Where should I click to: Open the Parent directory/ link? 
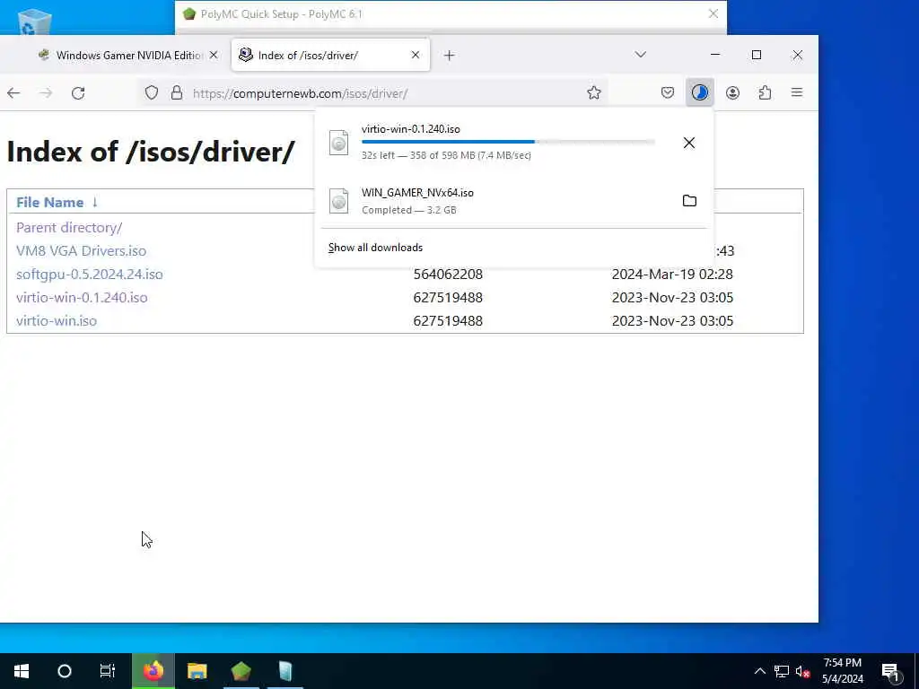[x=69, y=227]
